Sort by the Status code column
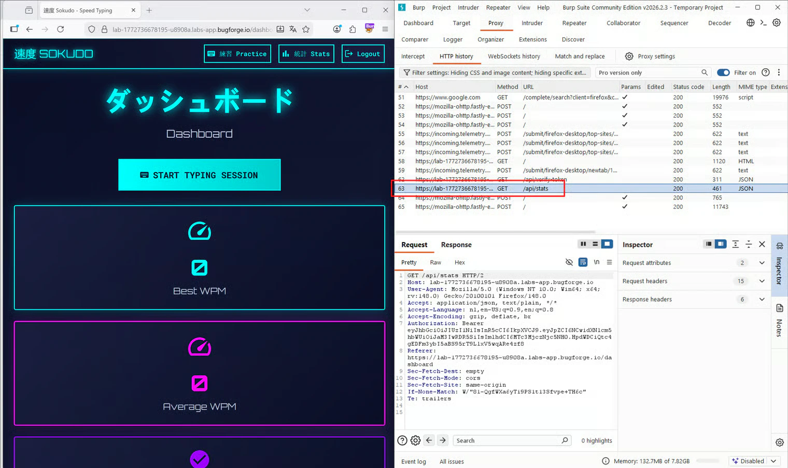The image size is (788, 468). pos(688,87)
